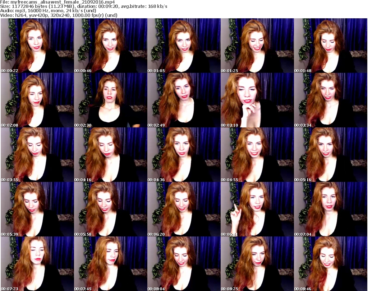Click the thumbnail marked 00:07:23
Image resolution: width=368 pixels, height=291 pixels.
point(37,264)
